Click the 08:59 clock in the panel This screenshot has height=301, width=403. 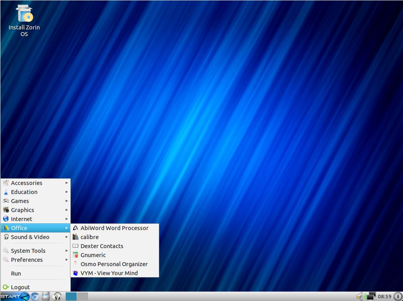click(384, 296)
